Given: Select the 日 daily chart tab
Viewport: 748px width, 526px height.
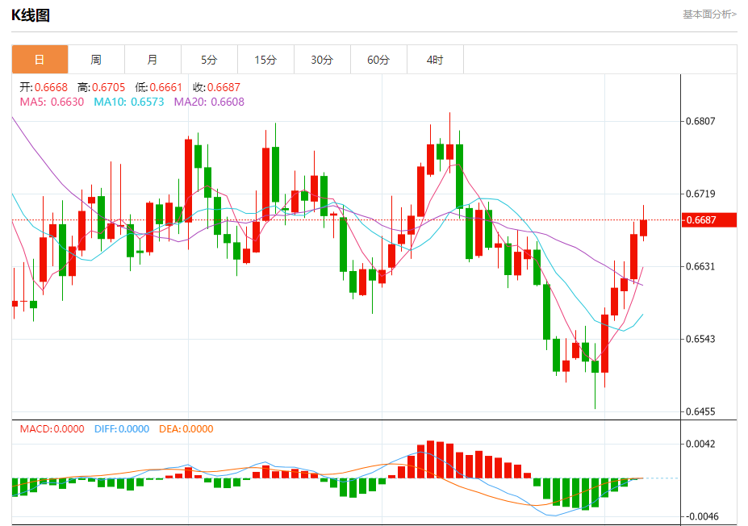Looking at the screenshot, I should tap(40, 60).
